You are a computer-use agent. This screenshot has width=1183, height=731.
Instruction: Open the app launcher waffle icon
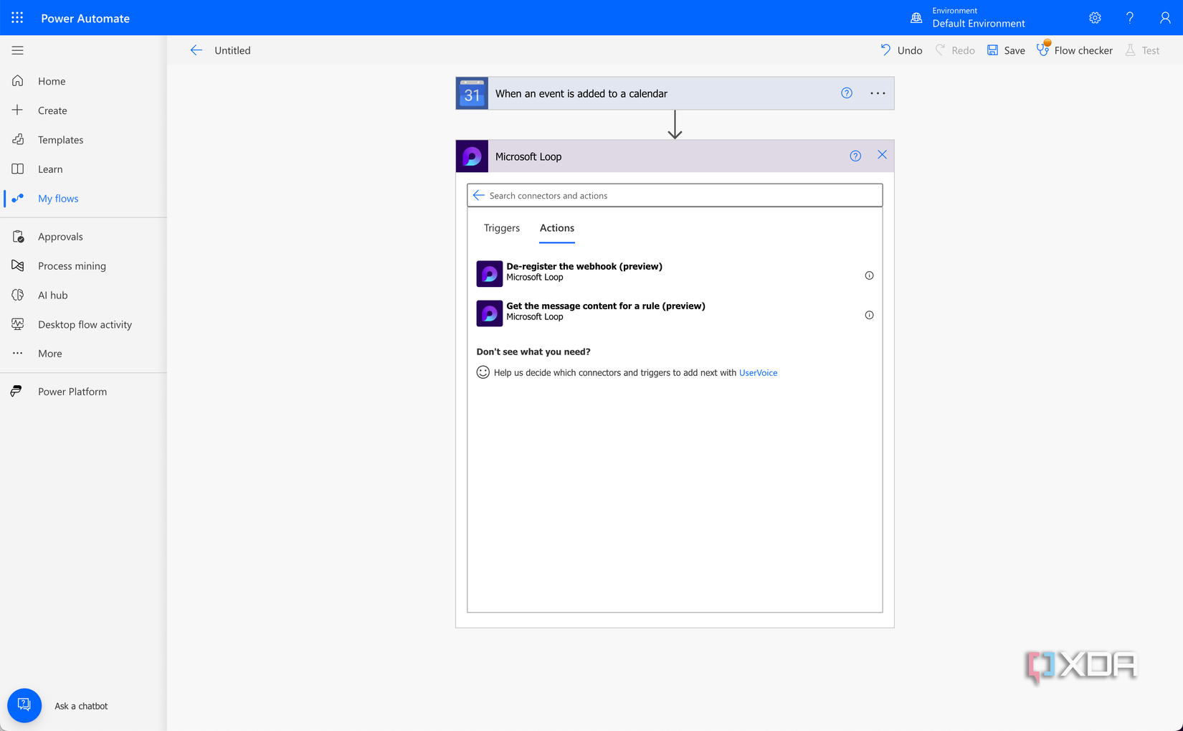[x=17, y=18]
